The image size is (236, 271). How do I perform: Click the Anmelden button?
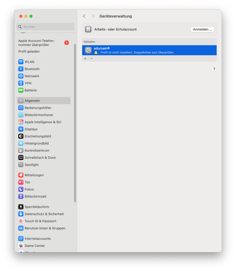click(x=202, y=29)
